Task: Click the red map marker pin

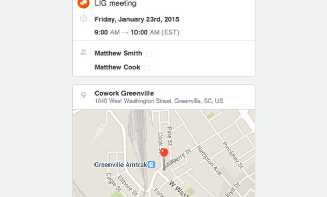Action: click(164, 152)
